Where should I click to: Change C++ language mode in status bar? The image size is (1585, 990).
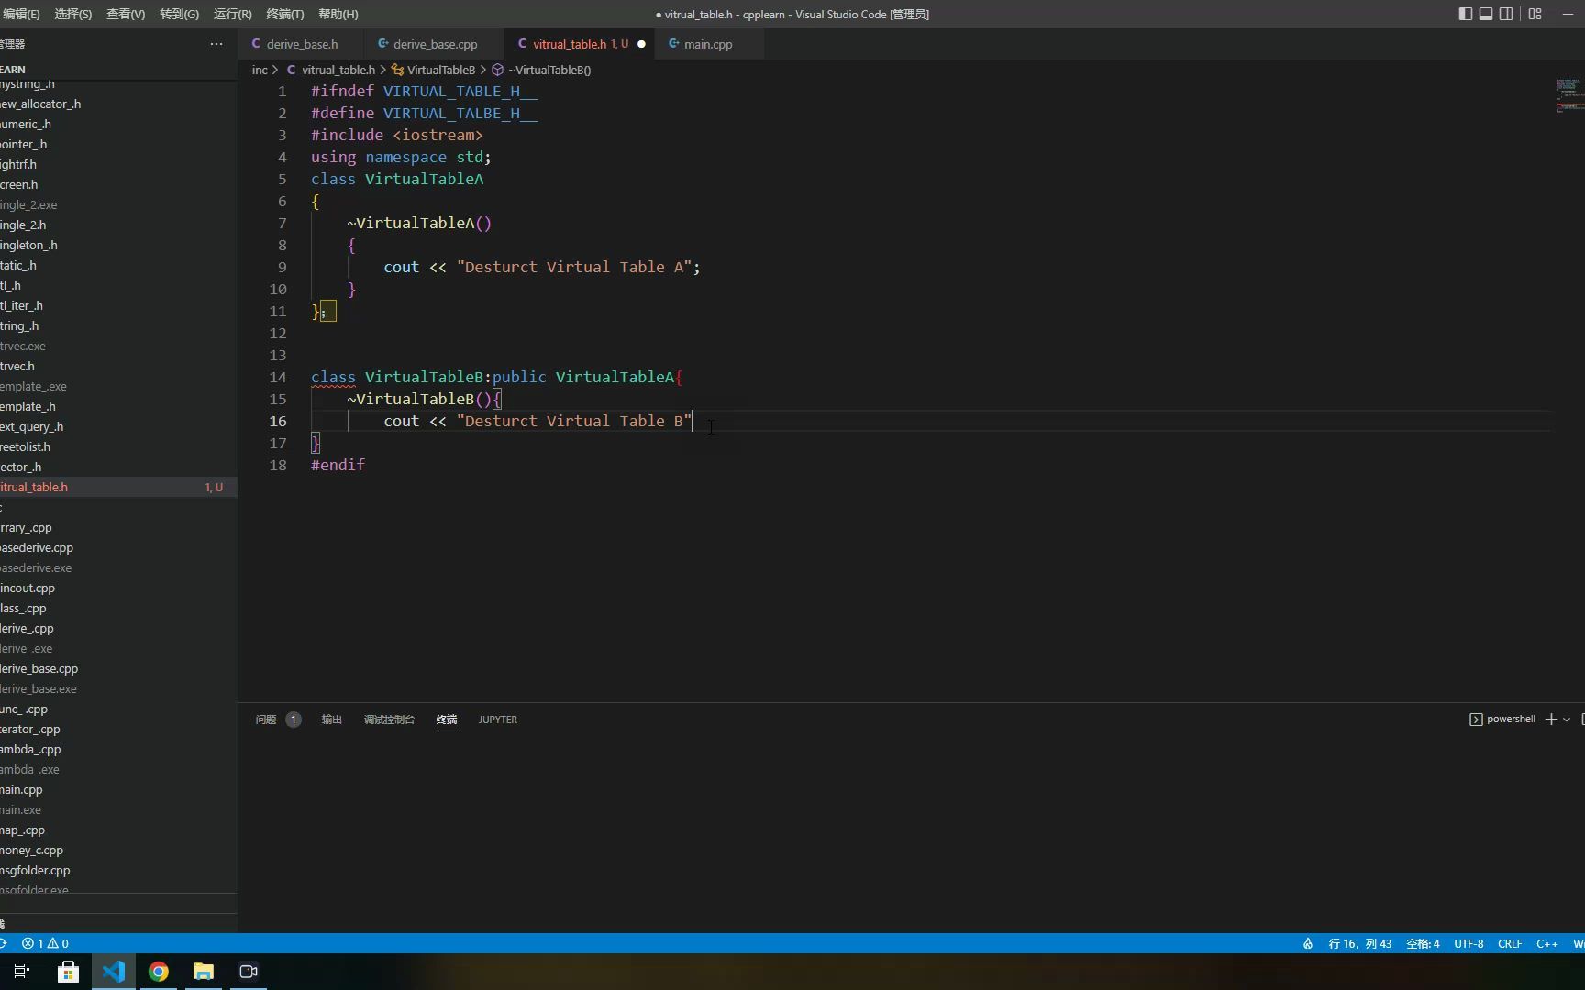[x=1546, y=943]
